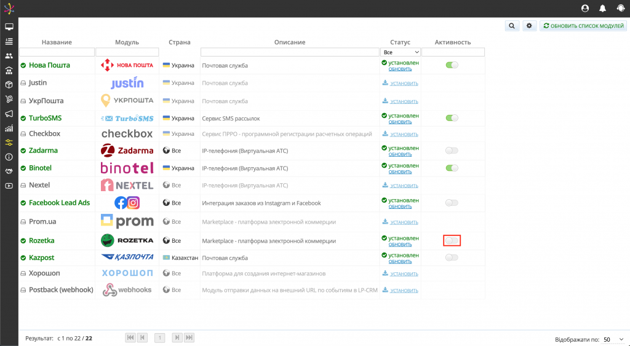Click обновить link for TurboSMS
Image resolution: width=630 pixels, height=346 pixels.
tap(400, 122)
